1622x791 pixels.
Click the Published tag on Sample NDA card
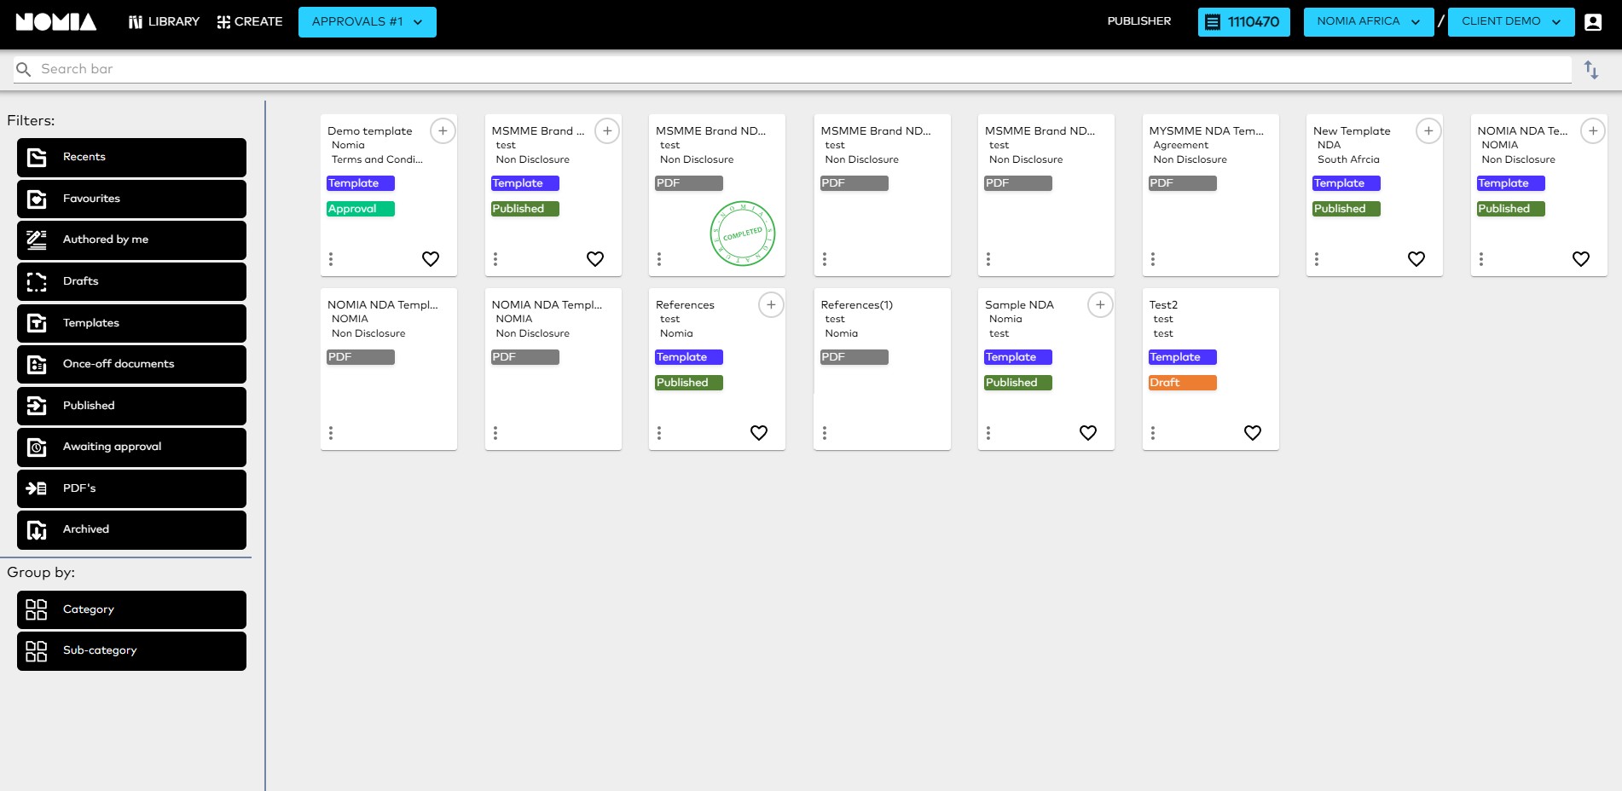point(1017,383)
